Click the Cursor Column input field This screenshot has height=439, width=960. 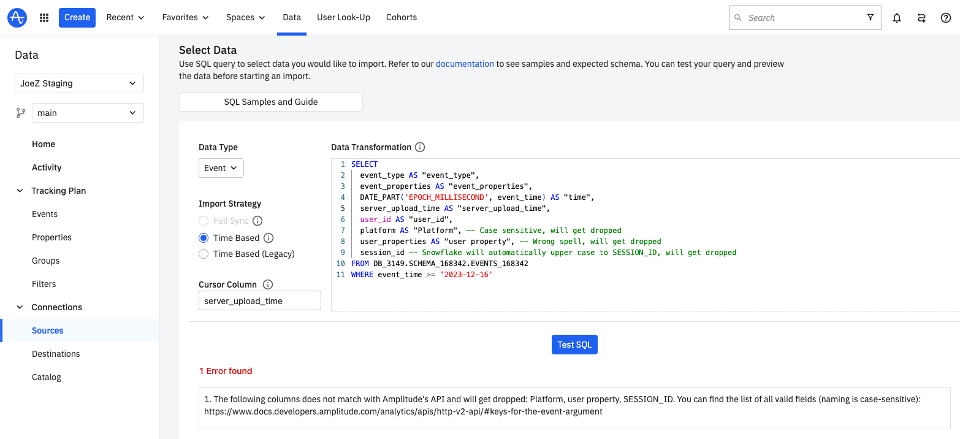(260, 300)
